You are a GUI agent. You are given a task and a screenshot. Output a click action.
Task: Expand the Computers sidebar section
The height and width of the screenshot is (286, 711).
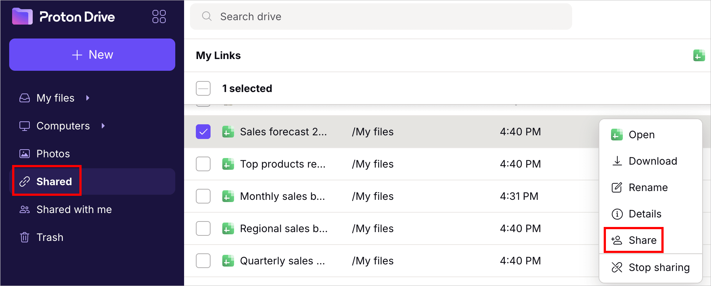click(x=103, y=125)
